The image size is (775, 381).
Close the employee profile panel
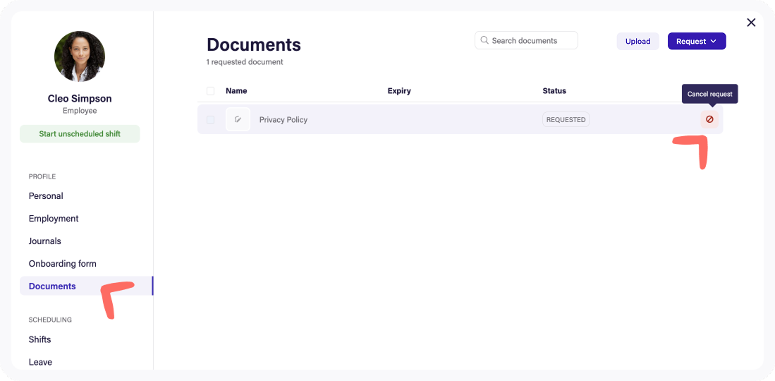point(751,23)
